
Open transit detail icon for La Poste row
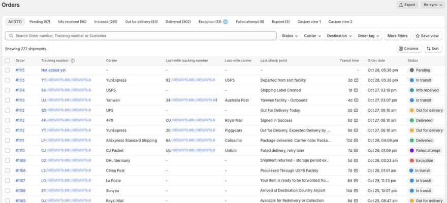(x=356, y=181)
